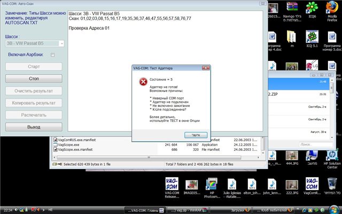Click the search field in Firefox downloads window
The height and width of the screenshot is (214, 342).
point(316,144)
